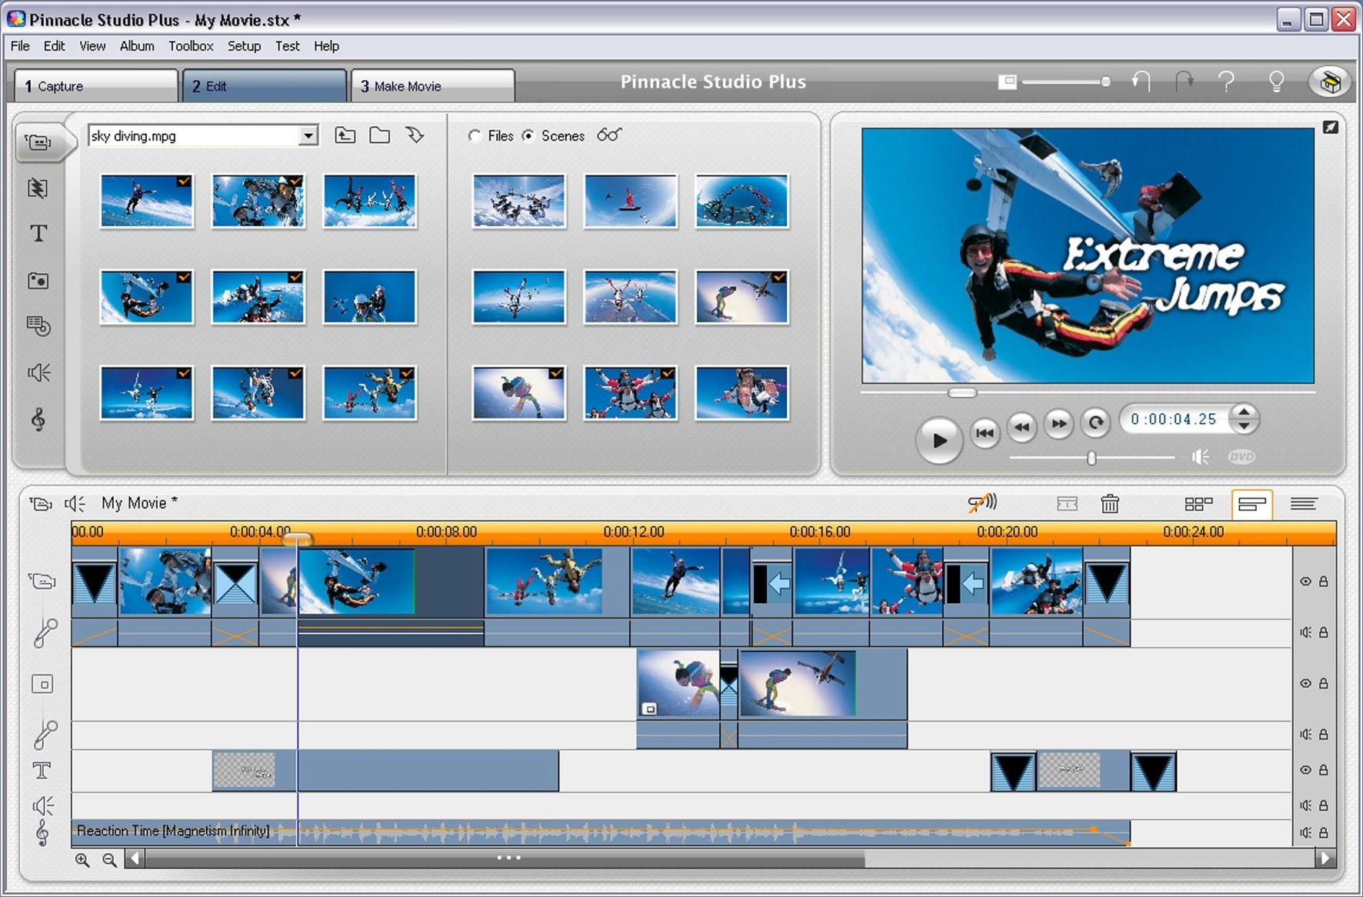Click the fast reverse button
Viewport: 1363px width, 897px height.
pyautogui.click(x=1021, y=425)
